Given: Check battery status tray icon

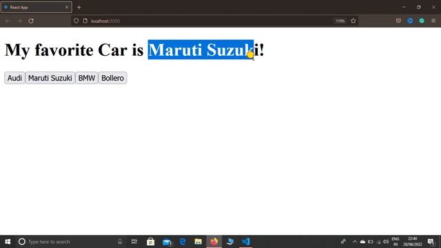Looking at the screenshot, I should tap(371, 242).
